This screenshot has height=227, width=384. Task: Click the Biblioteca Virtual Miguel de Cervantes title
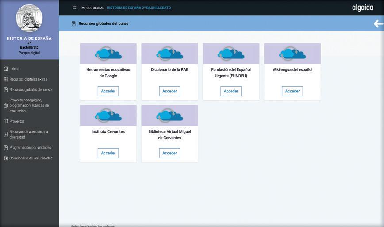[x=169, y=135]
